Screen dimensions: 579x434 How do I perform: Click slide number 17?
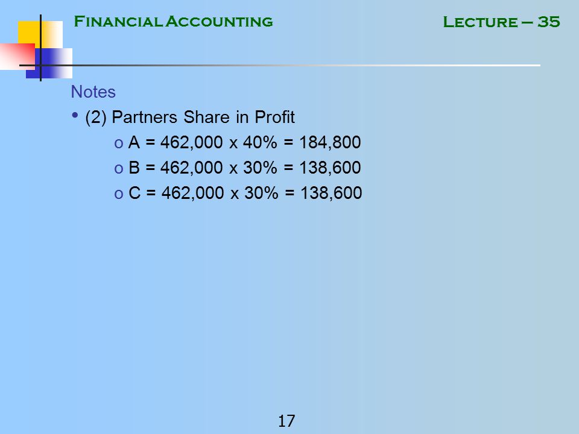coord(286,421)
